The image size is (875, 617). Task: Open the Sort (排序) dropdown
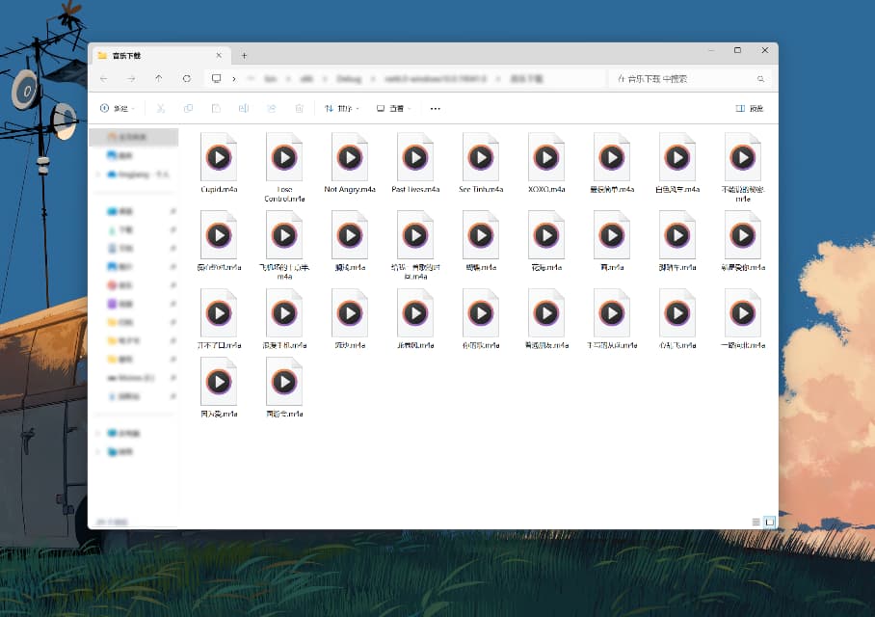tap(342, 109)
